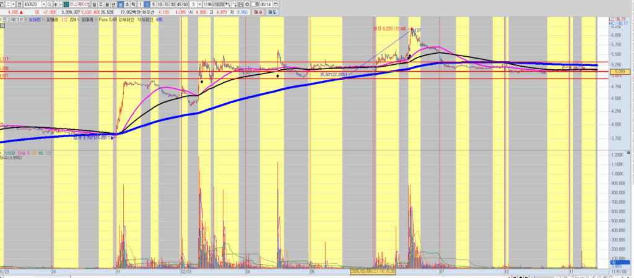This screenshot has height=278, width=634.
Task: Select the 분 (minute) chart period
Action: point(121,4)
